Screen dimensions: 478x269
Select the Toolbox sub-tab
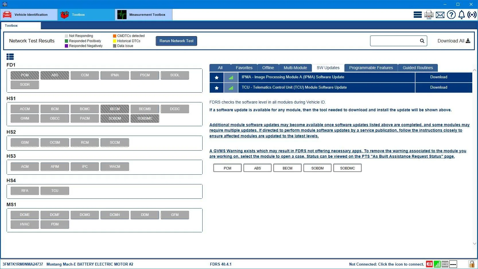tap(21, 26)
